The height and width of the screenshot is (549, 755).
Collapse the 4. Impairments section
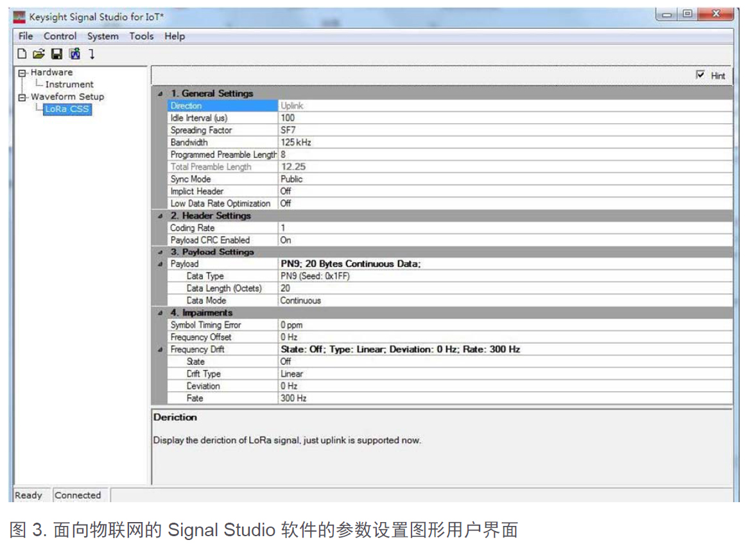(161, 313)
